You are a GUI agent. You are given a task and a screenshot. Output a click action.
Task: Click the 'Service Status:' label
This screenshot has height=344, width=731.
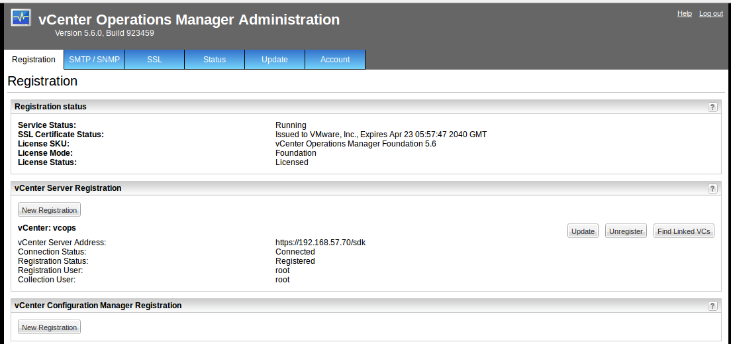46,125
